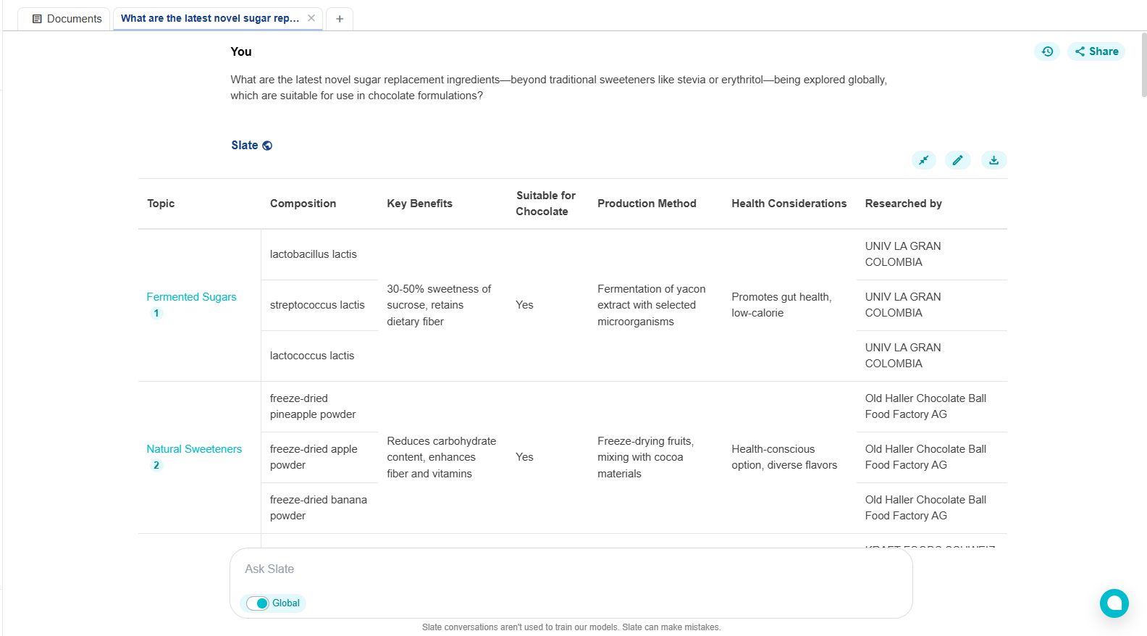Click the Suitable for Chocolate column header
This screenshot has height=636, width=1147.
click(x=545, y=204)
